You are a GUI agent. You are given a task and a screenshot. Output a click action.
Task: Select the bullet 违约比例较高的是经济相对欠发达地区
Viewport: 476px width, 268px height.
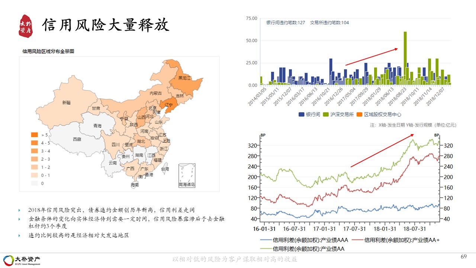[x=78, y=235]
